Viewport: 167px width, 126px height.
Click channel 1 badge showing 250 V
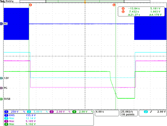coord(11,112)
